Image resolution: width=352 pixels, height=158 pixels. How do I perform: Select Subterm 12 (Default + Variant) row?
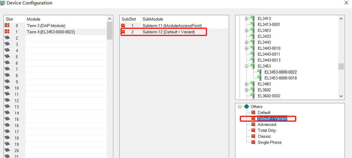point(174,32)
